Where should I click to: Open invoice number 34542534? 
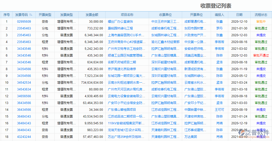pyautogui.click(x=24, y=83)
